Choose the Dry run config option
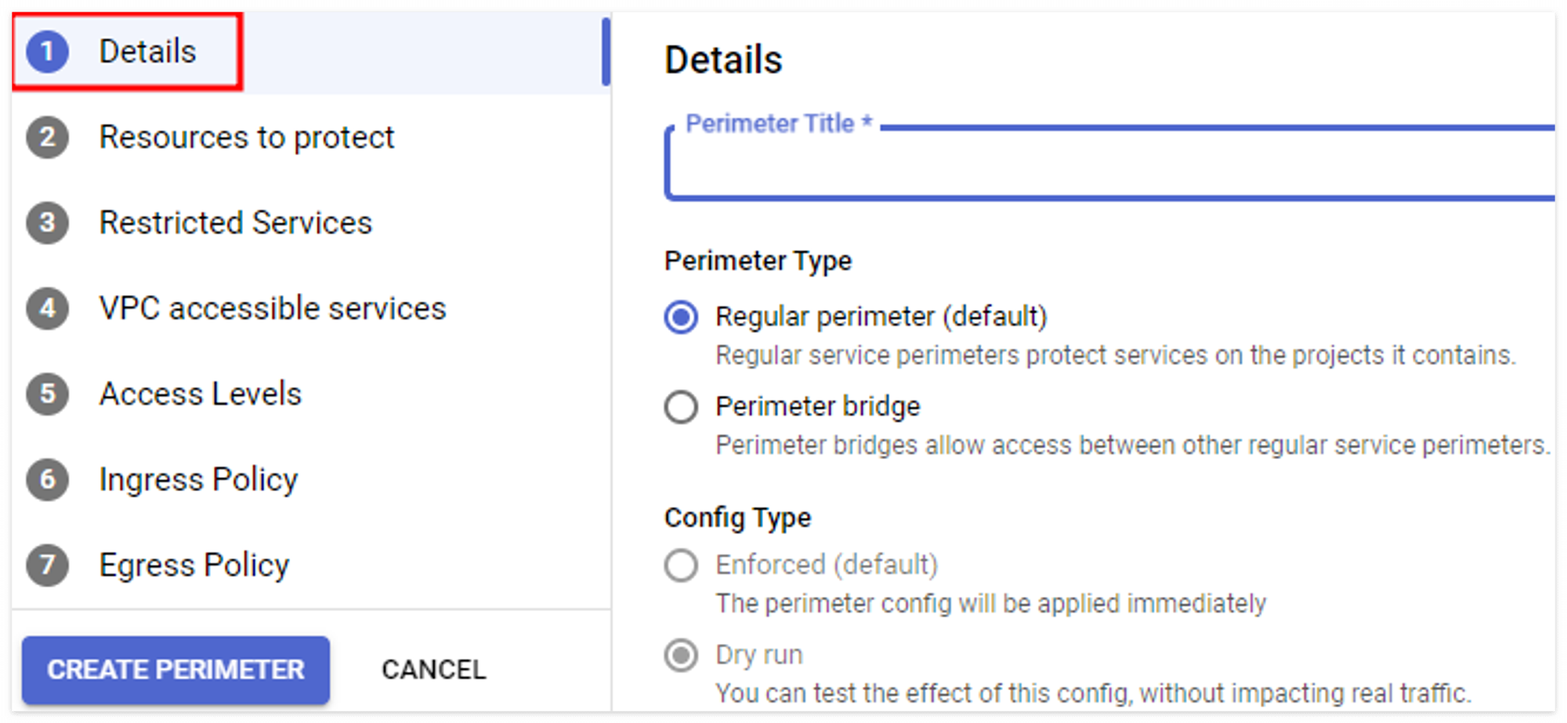This screenshot has height=723, width=1567. (x=681, y=655)
